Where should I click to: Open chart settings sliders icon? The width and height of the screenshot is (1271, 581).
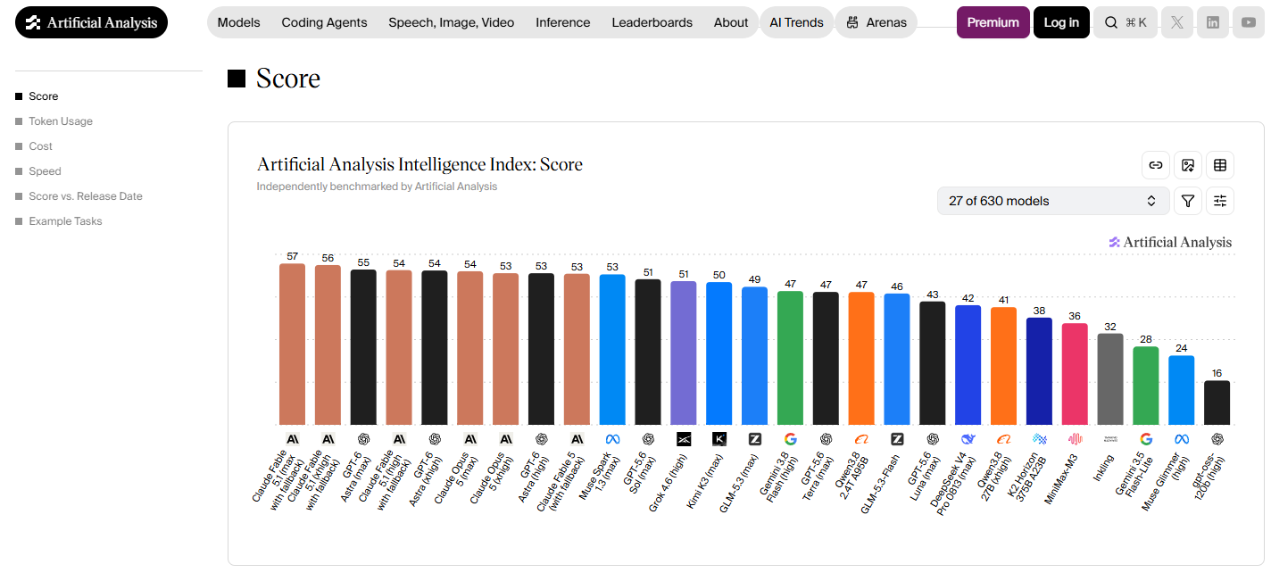(x=1220, y=201)
